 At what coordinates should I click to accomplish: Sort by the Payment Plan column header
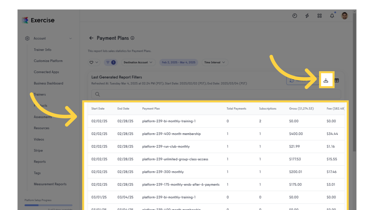(151, 109)
